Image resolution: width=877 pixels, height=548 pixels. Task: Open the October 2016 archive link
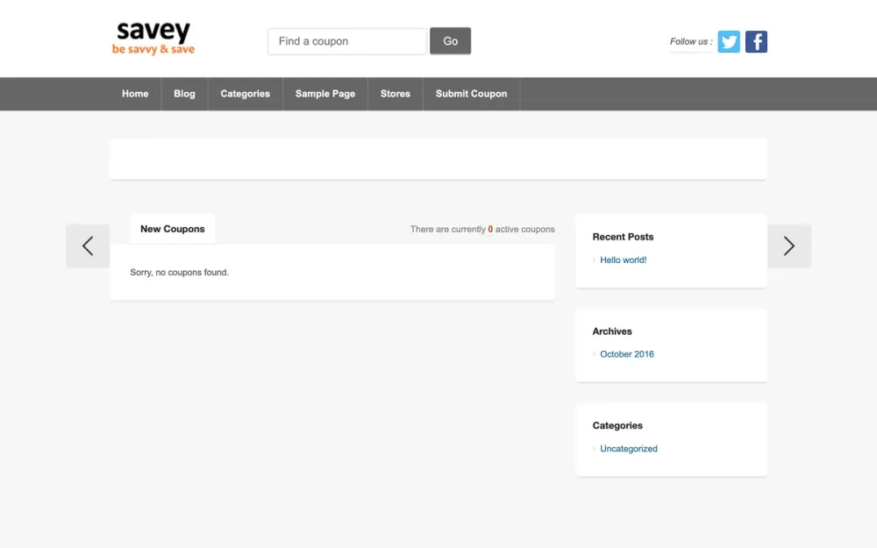click(627, 354)
